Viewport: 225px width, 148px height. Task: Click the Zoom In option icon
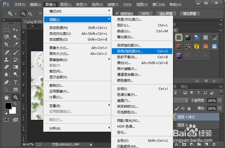(x=23, y=14)
